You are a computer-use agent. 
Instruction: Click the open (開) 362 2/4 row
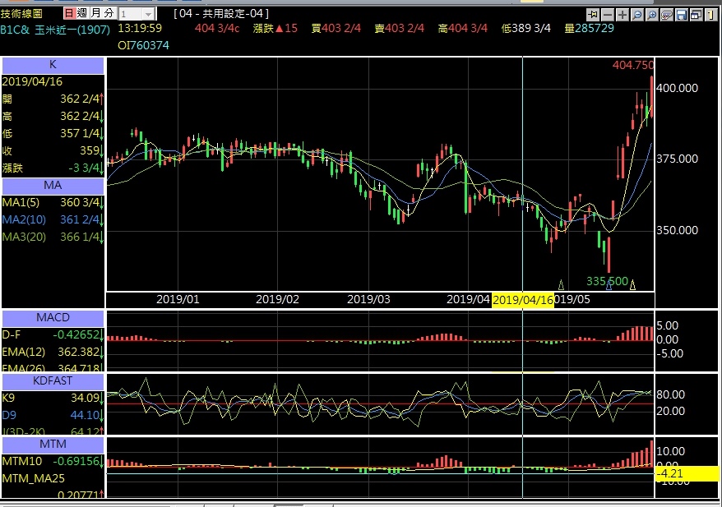coord(53,99)
